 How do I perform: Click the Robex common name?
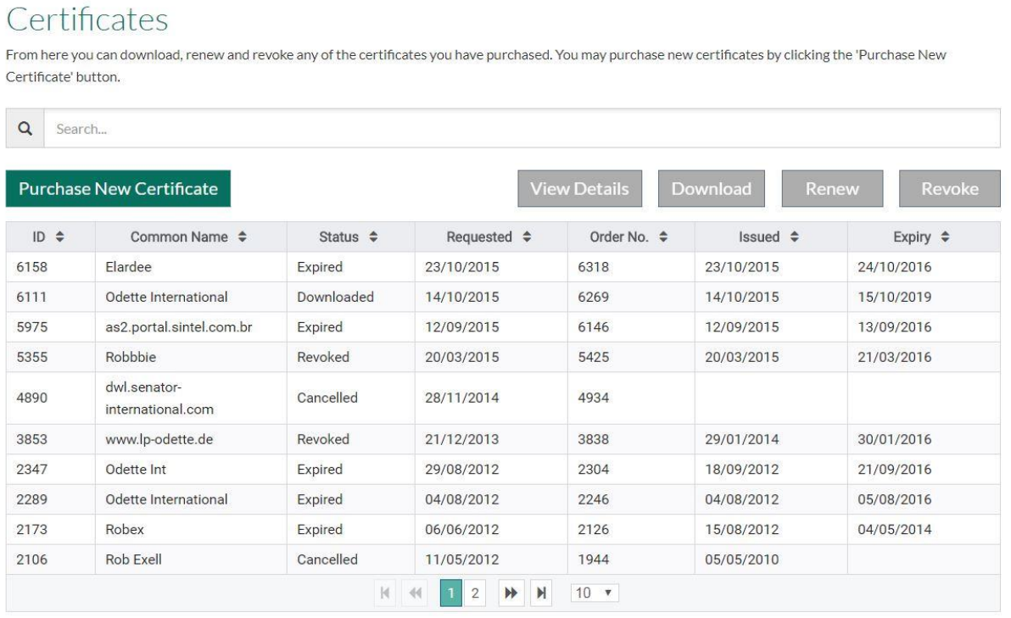tap(125, 530)
